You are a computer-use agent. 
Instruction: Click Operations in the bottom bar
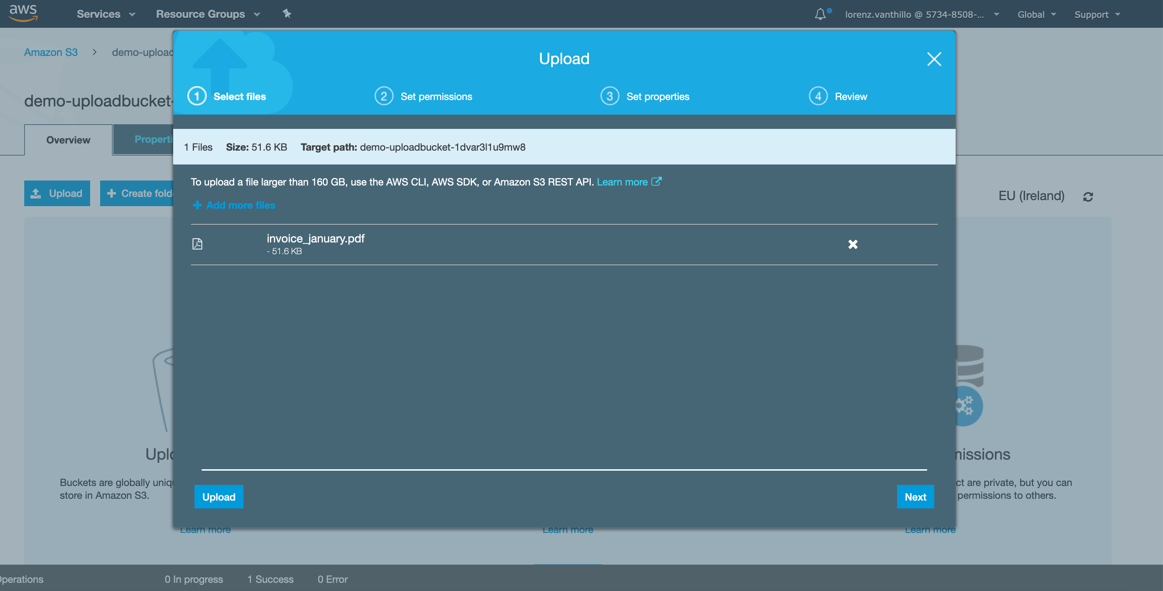click(x=22, y=579)
